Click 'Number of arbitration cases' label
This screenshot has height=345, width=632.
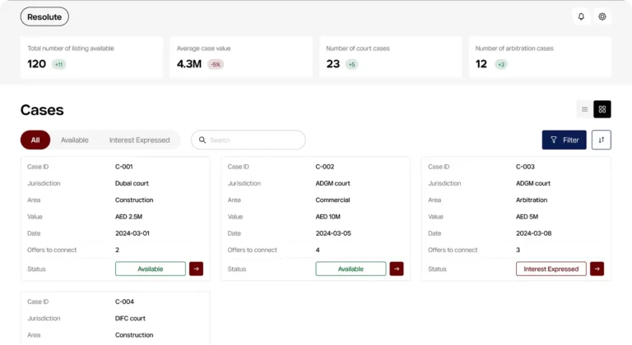point(514,48)
